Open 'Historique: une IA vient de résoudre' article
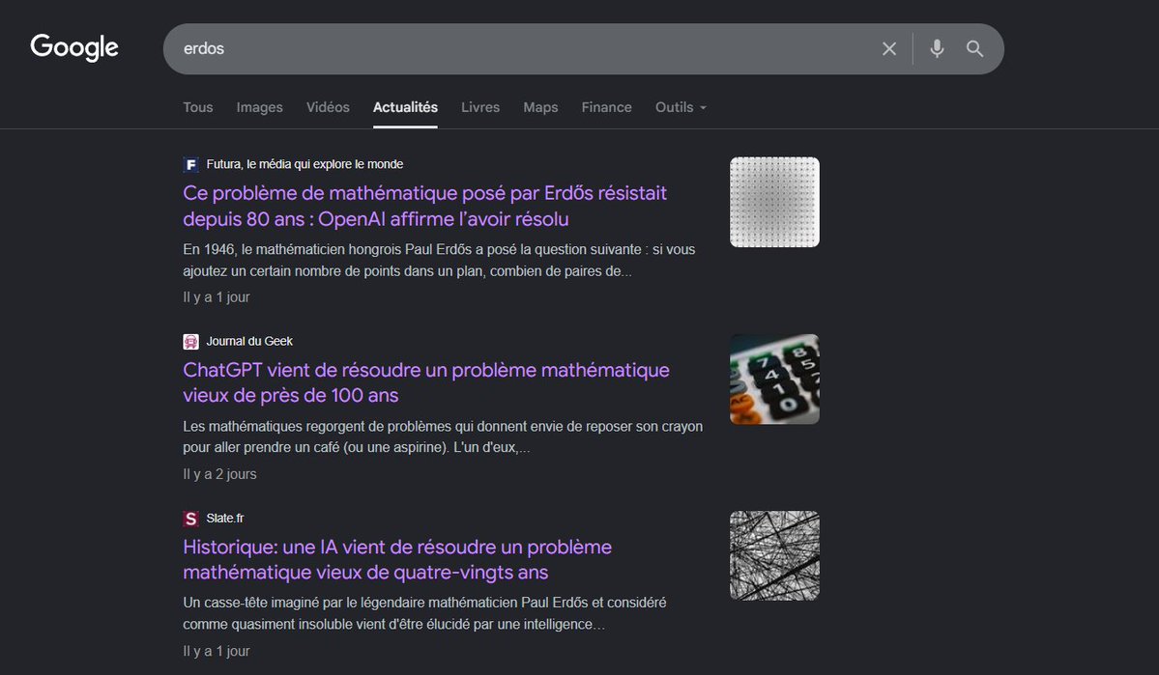This screenshot has height=675, width=1159. coord(397,560)
